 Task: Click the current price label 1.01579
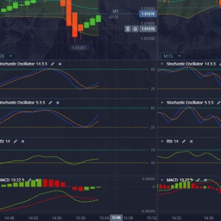(148, 14)
